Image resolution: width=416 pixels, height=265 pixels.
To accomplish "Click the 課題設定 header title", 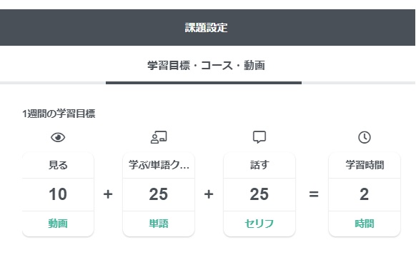I will 206,28.
